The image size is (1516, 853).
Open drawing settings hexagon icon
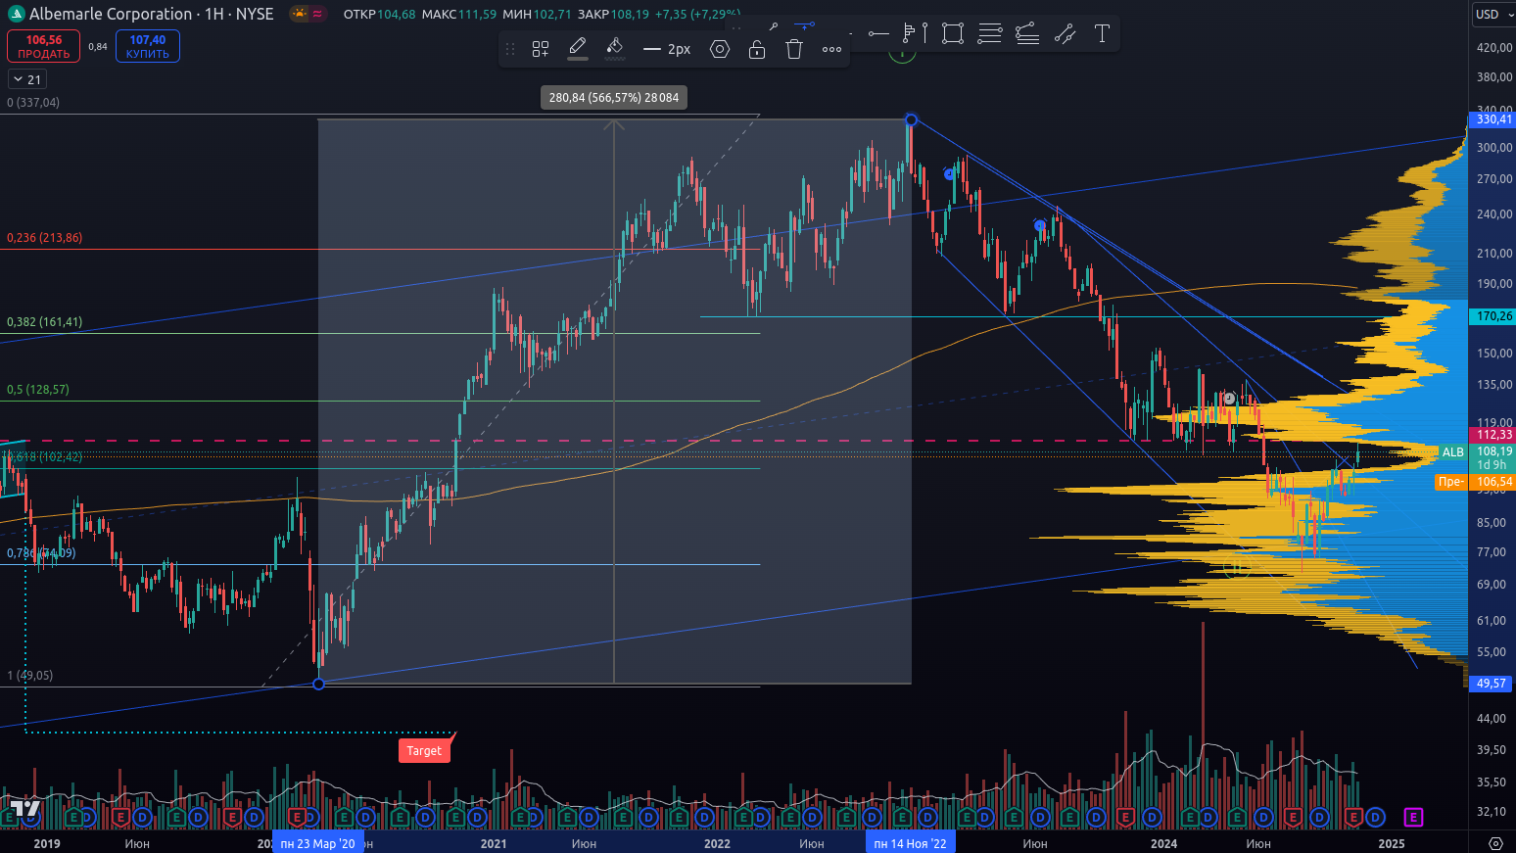(x=720, y=49)
